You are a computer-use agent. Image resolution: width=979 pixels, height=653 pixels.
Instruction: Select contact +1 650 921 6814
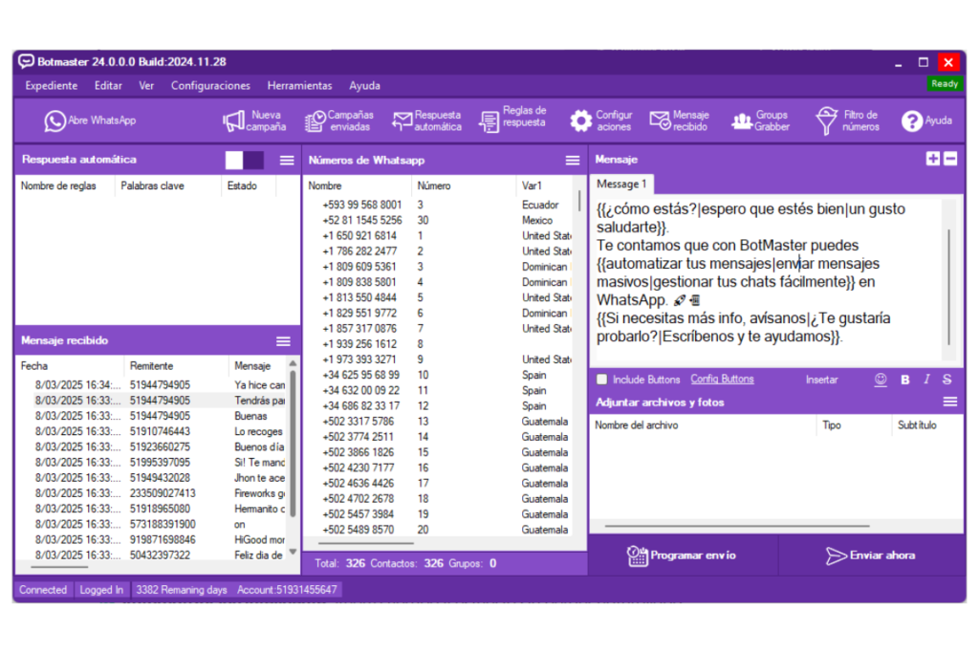pyautogui.click(x=359, y=235)
